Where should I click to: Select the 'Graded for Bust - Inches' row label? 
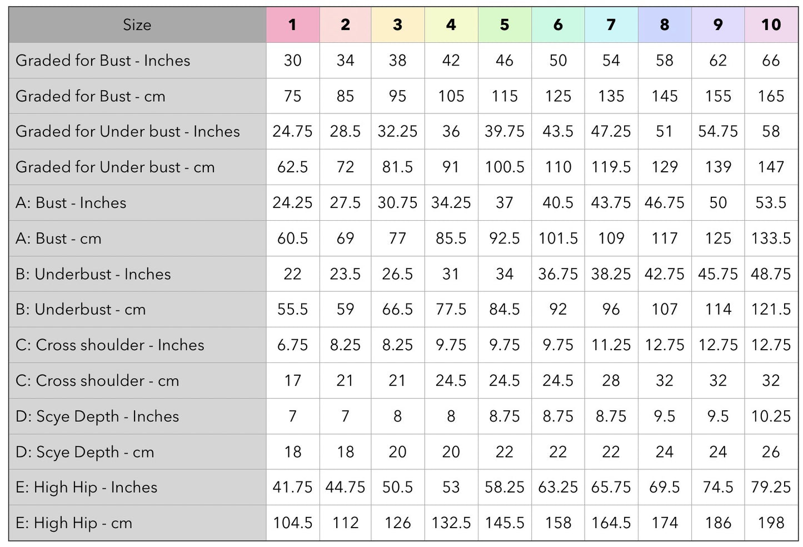pyautogui.click(x=103, y=61)
